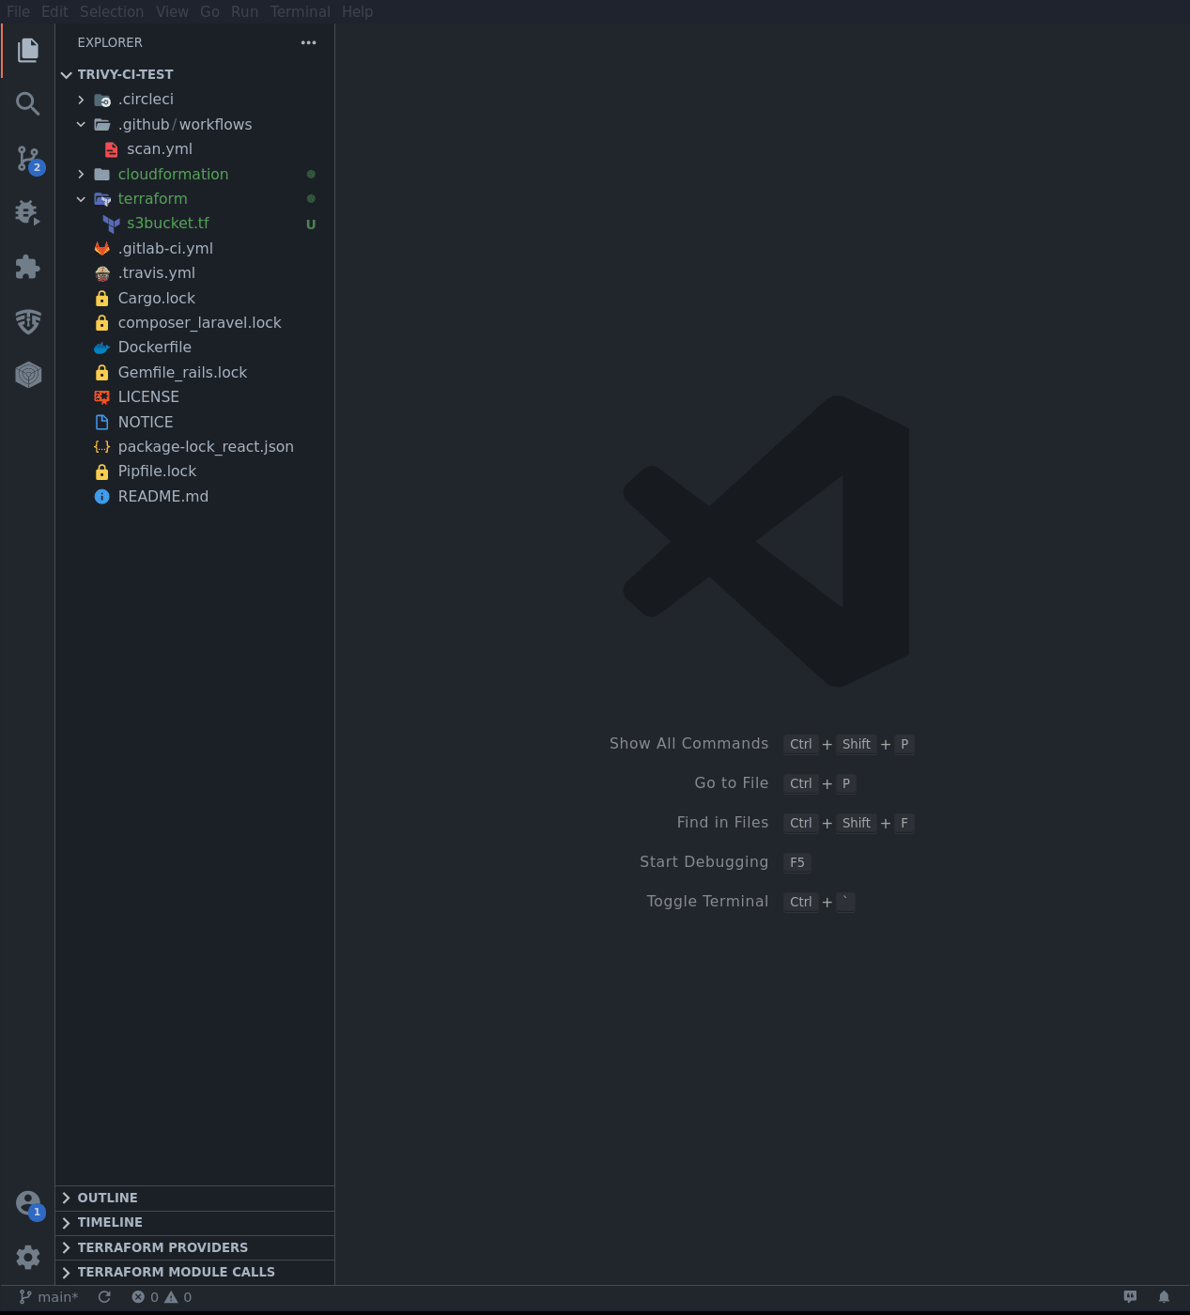Open Explorer Views and More Actions ellipsis
The width and height of the screenshot is (1190, 1315).
308,42
